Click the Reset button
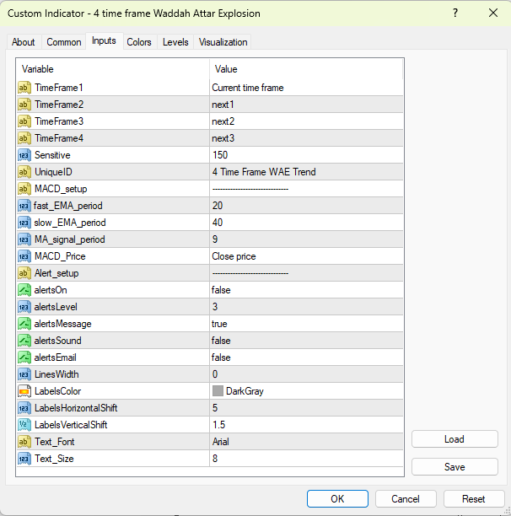 point(474,498)
